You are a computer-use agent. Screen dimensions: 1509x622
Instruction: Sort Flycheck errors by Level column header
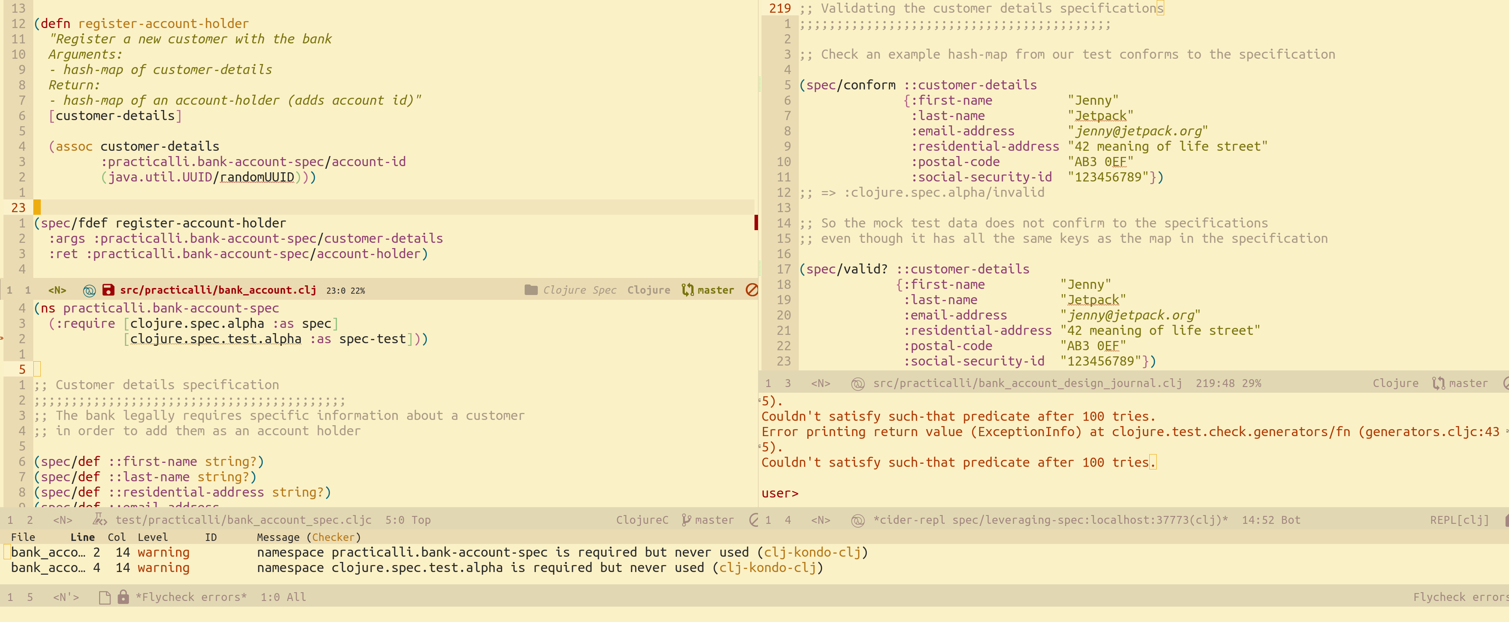tap(152, 537)
